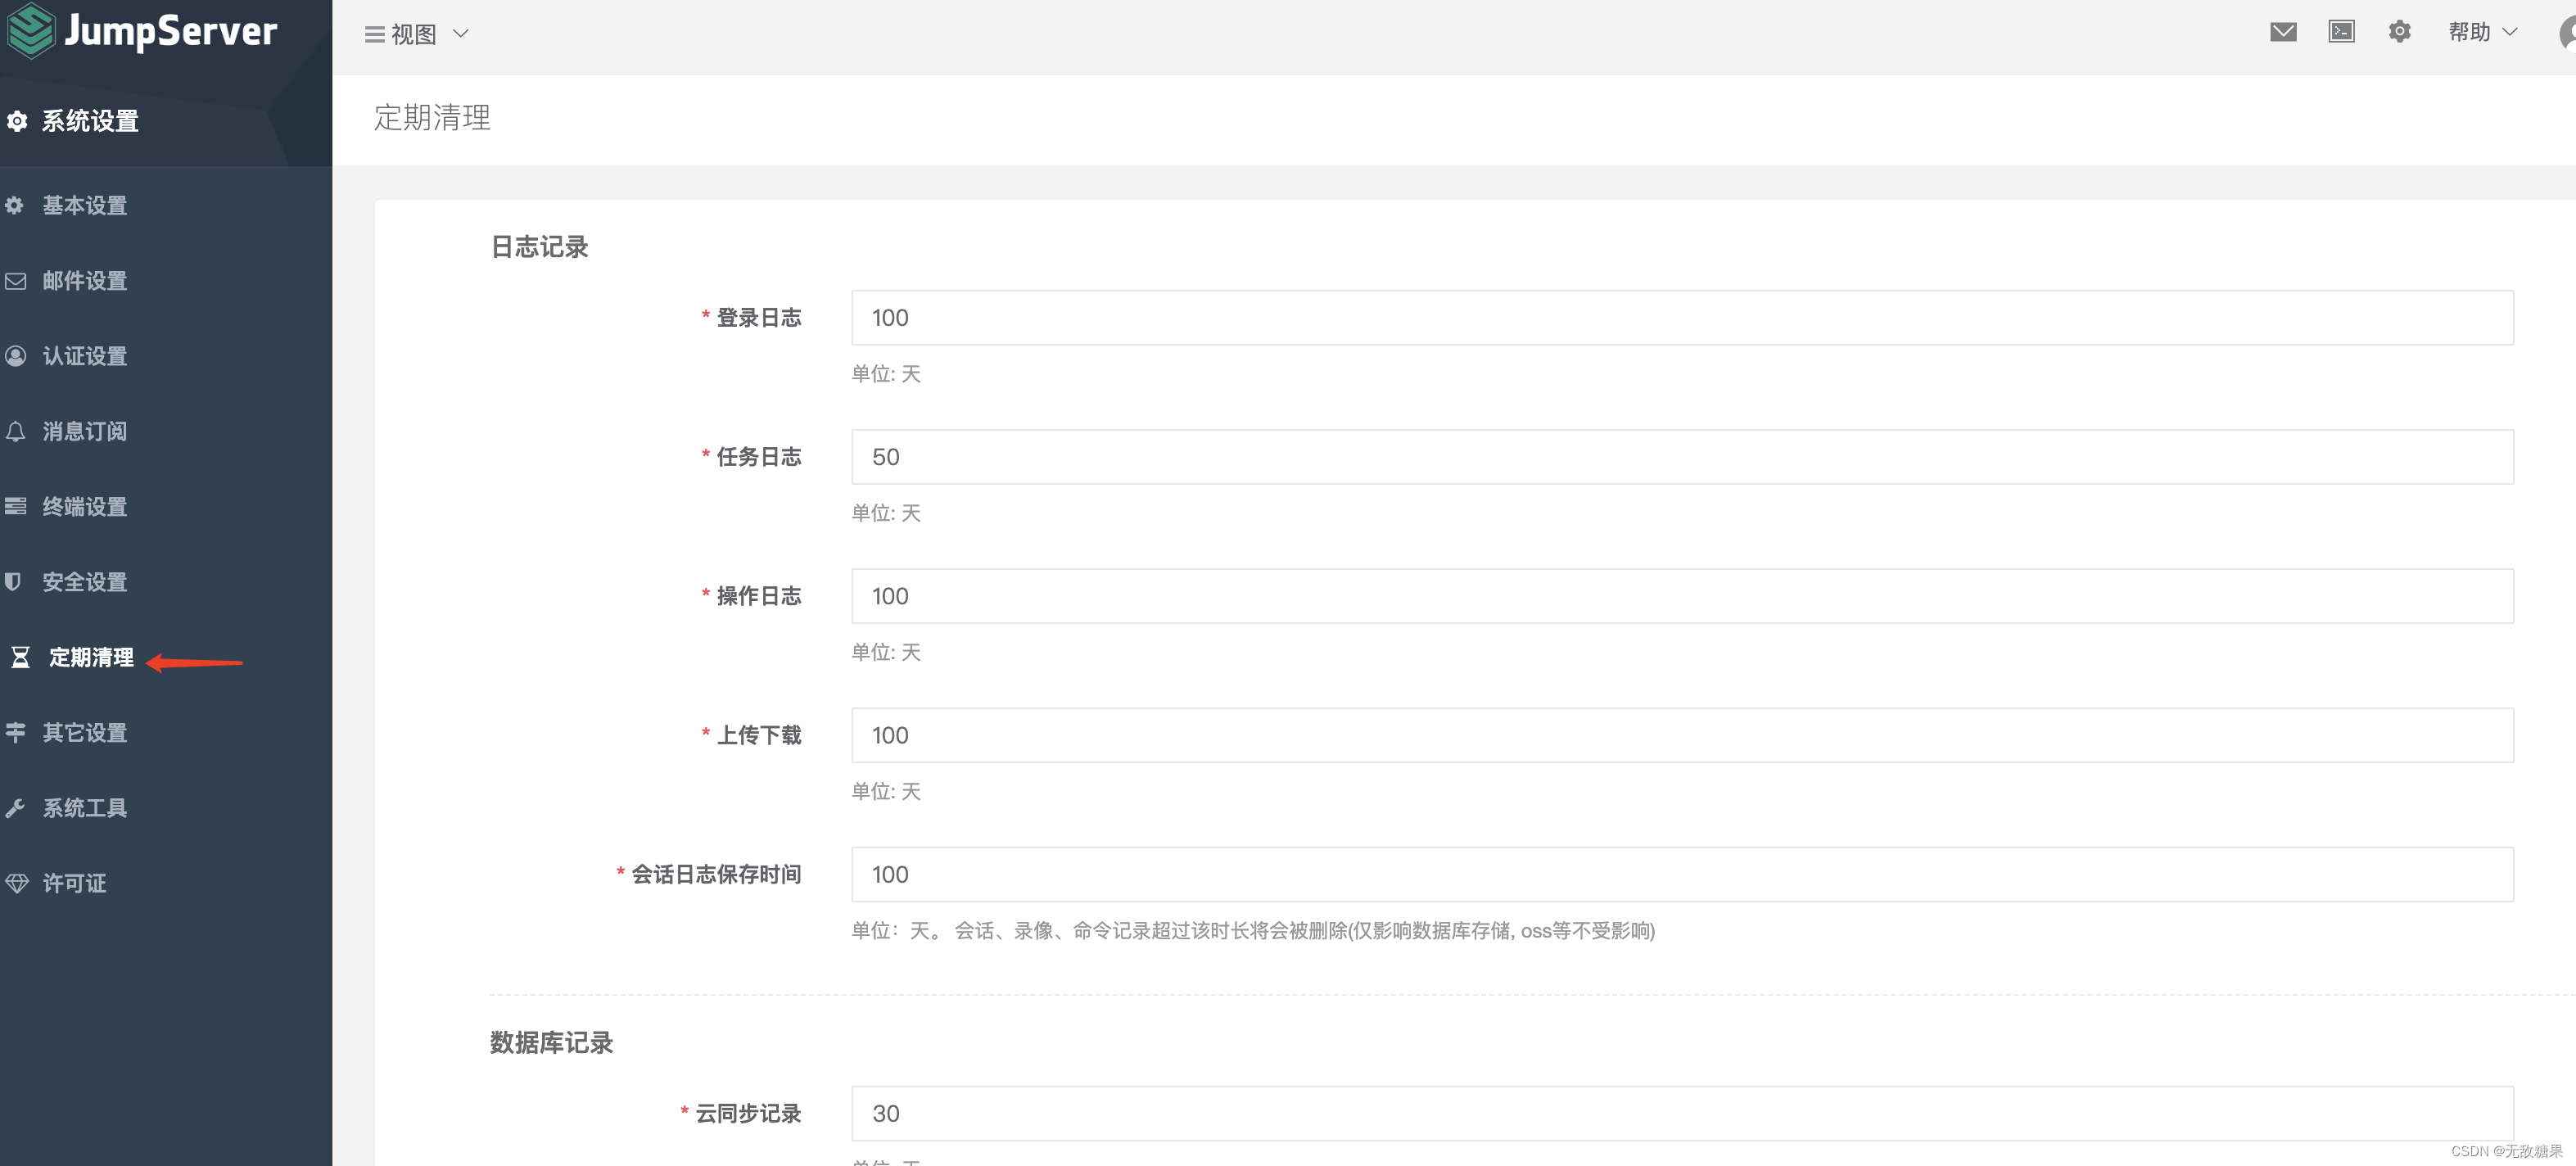Click the 上传下载 field label

759,735
